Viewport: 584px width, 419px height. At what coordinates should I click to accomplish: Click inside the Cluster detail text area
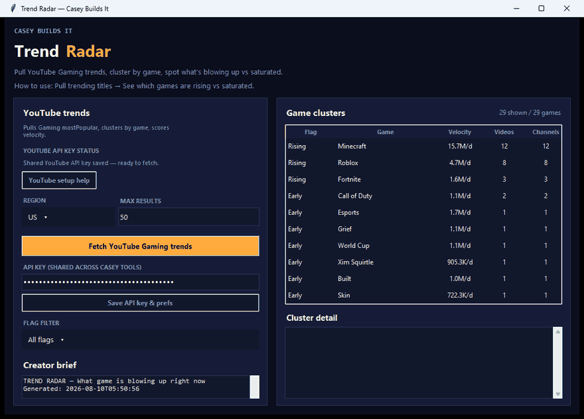pos(419,363)
